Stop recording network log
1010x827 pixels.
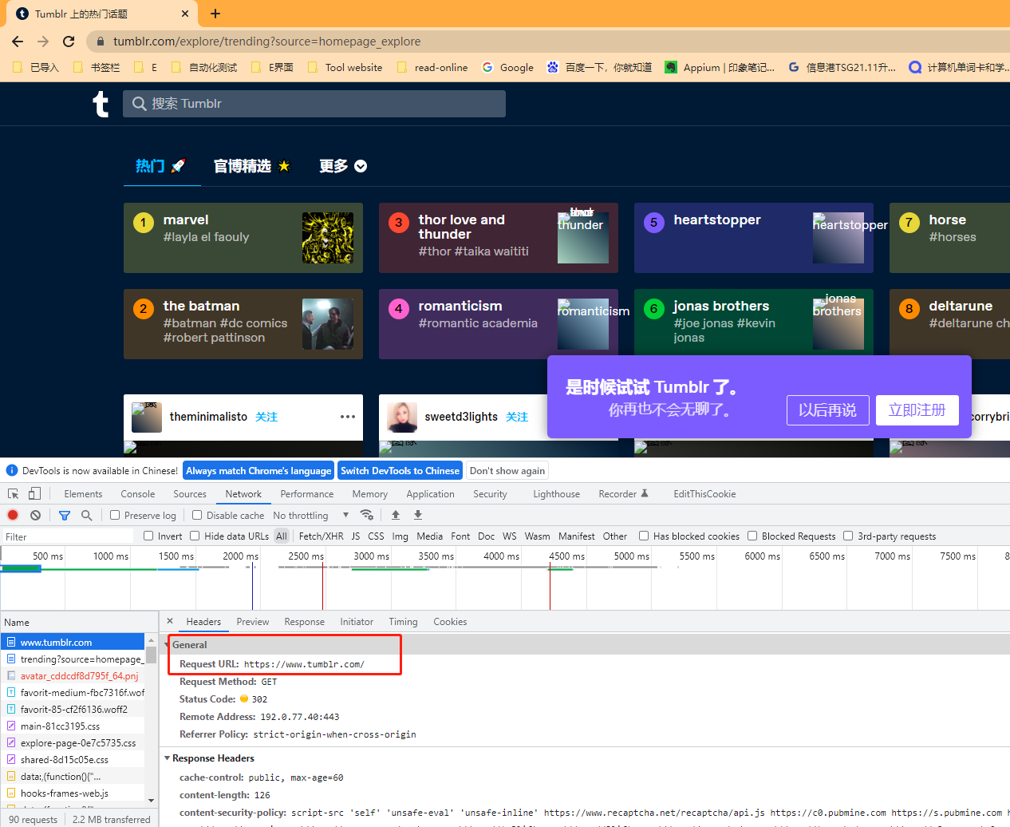(x=13, y=515)
